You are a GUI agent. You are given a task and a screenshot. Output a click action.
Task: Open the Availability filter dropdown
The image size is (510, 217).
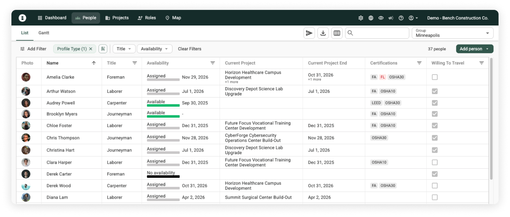click(x=154, y=49)
